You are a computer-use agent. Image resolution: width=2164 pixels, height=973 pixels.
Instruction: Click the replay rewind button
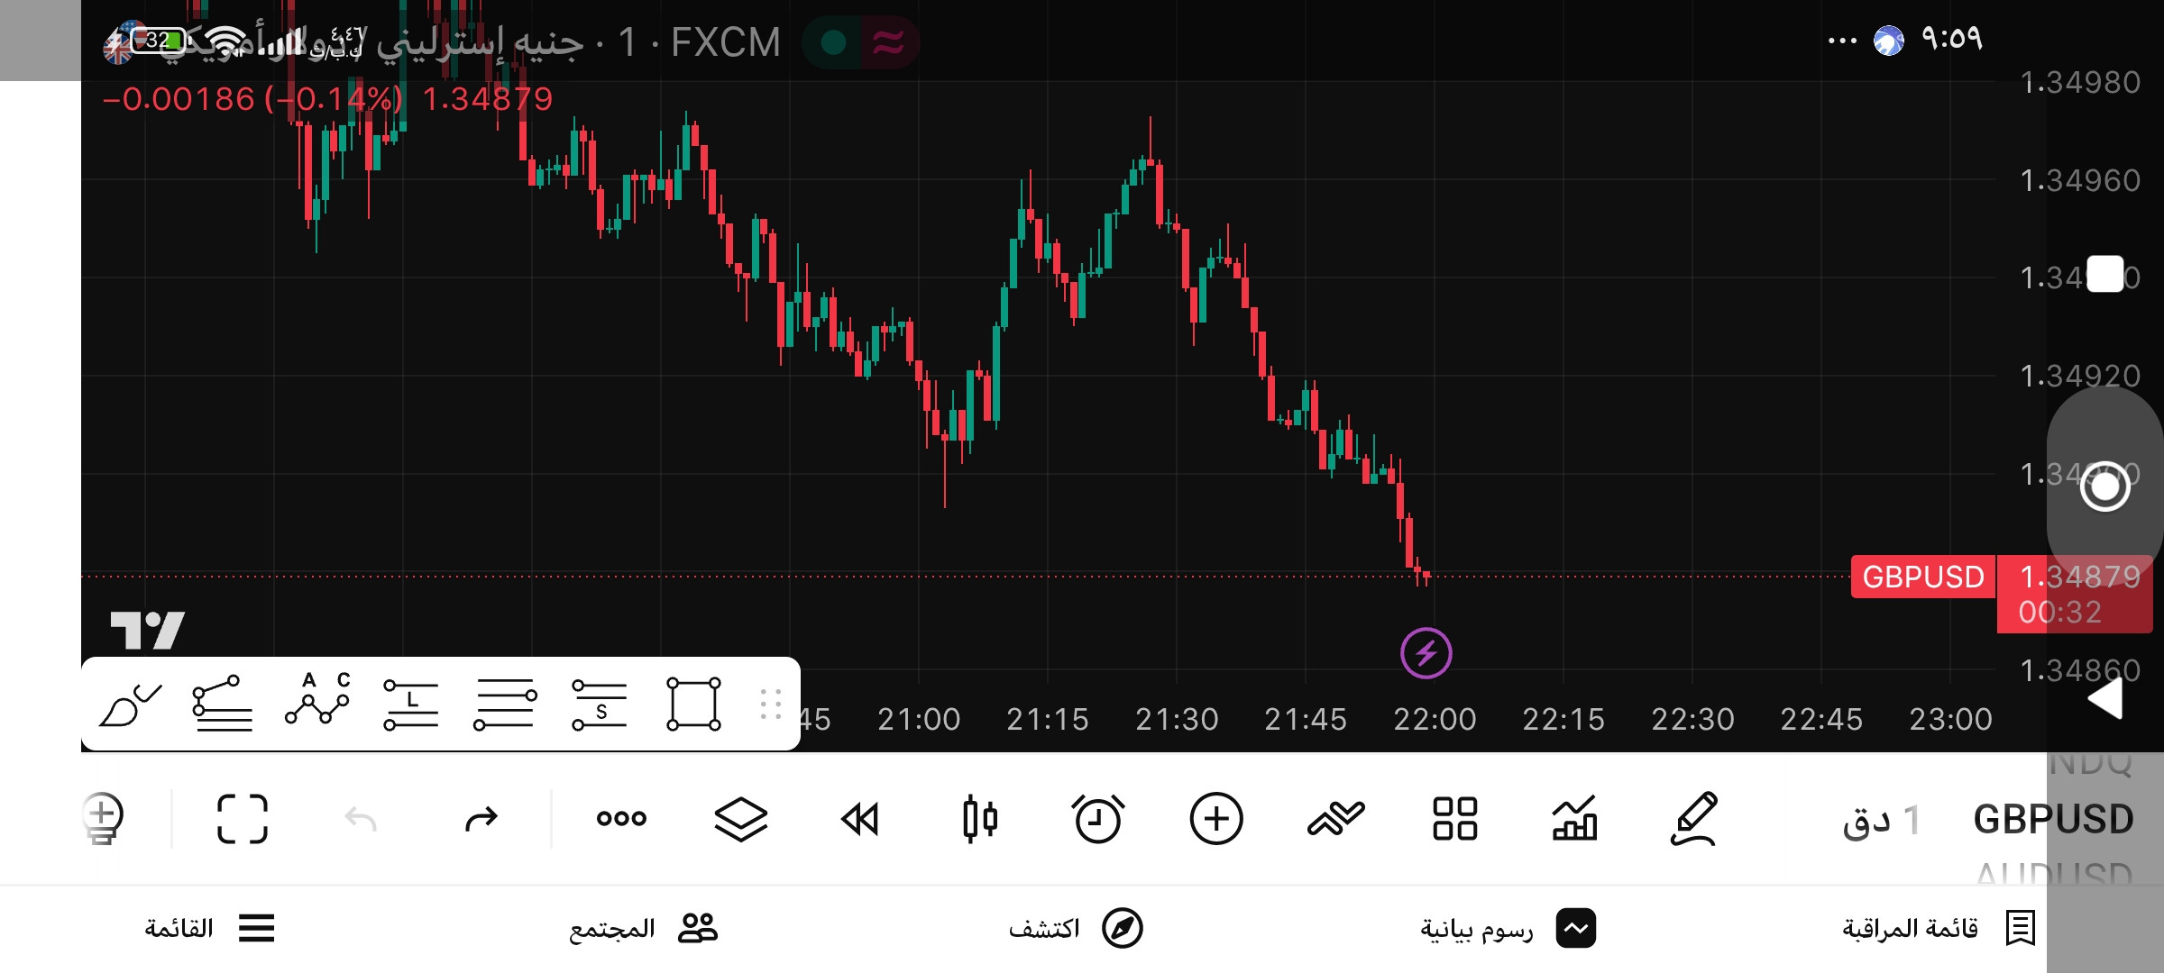click(860, 819)
